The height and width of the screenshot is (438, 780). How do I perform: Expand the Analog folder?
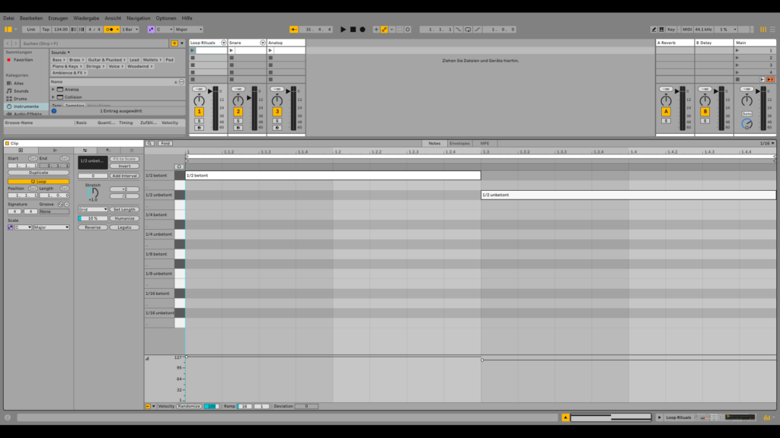click(x=53, y=90)
